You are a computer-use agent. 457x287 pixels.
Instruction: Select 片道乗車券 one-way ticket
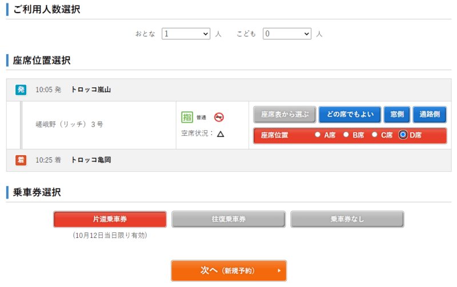point(110,219)
